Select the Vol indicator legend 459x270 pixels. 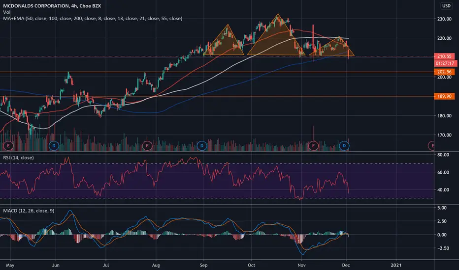pos(7,12)
